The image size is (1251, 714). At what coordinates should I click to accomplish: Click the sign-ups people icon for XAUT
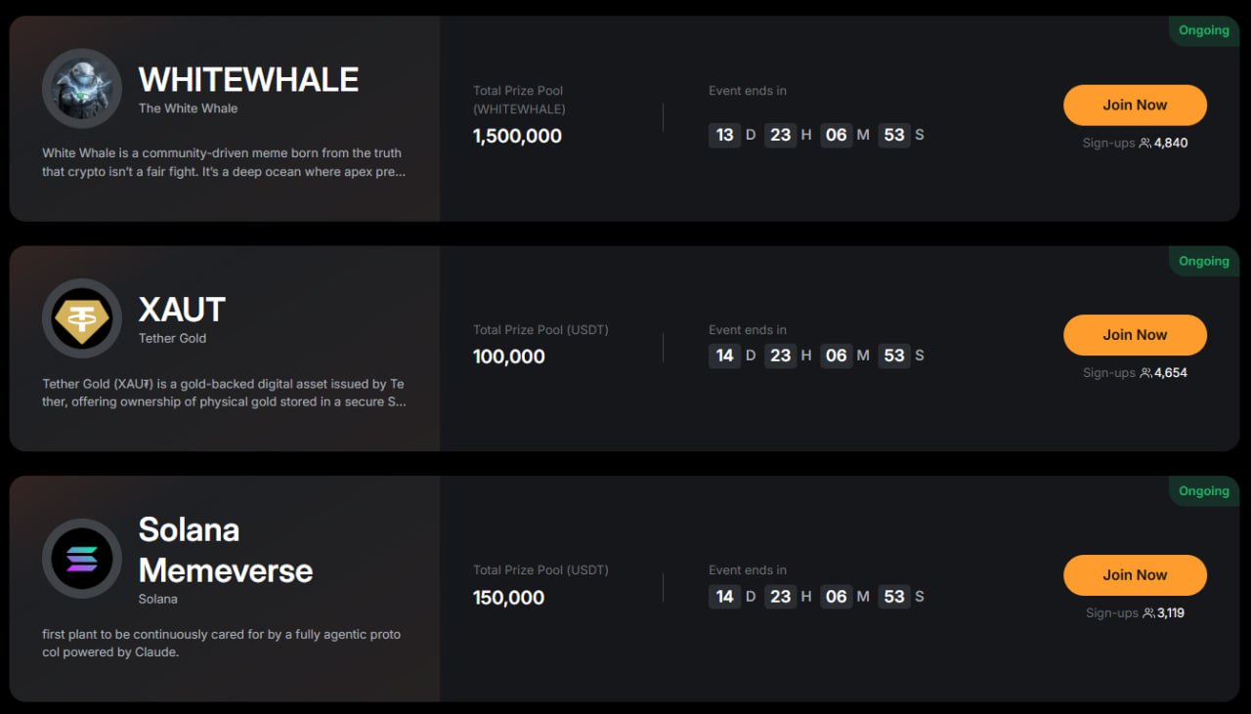(1145, 373)
